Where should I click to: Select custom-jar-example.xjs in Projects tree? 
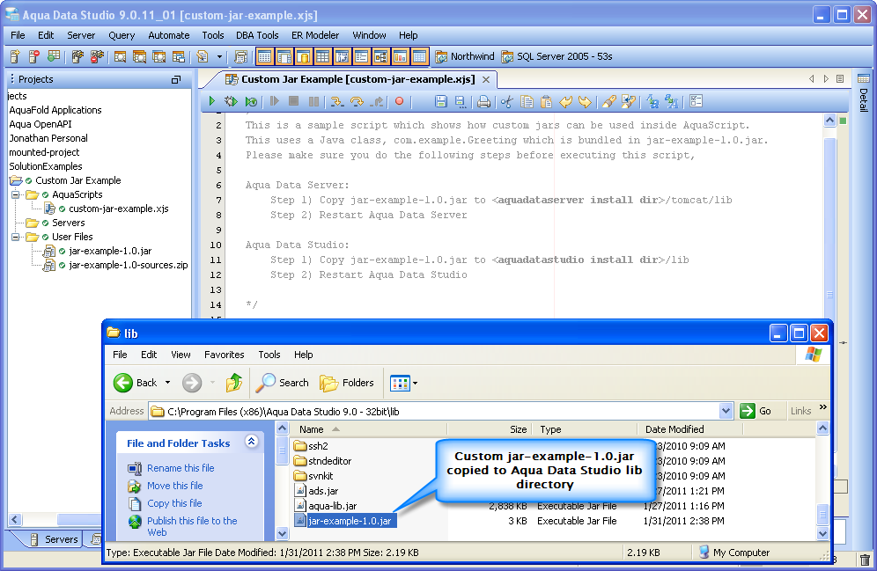(x=119, y=209)
